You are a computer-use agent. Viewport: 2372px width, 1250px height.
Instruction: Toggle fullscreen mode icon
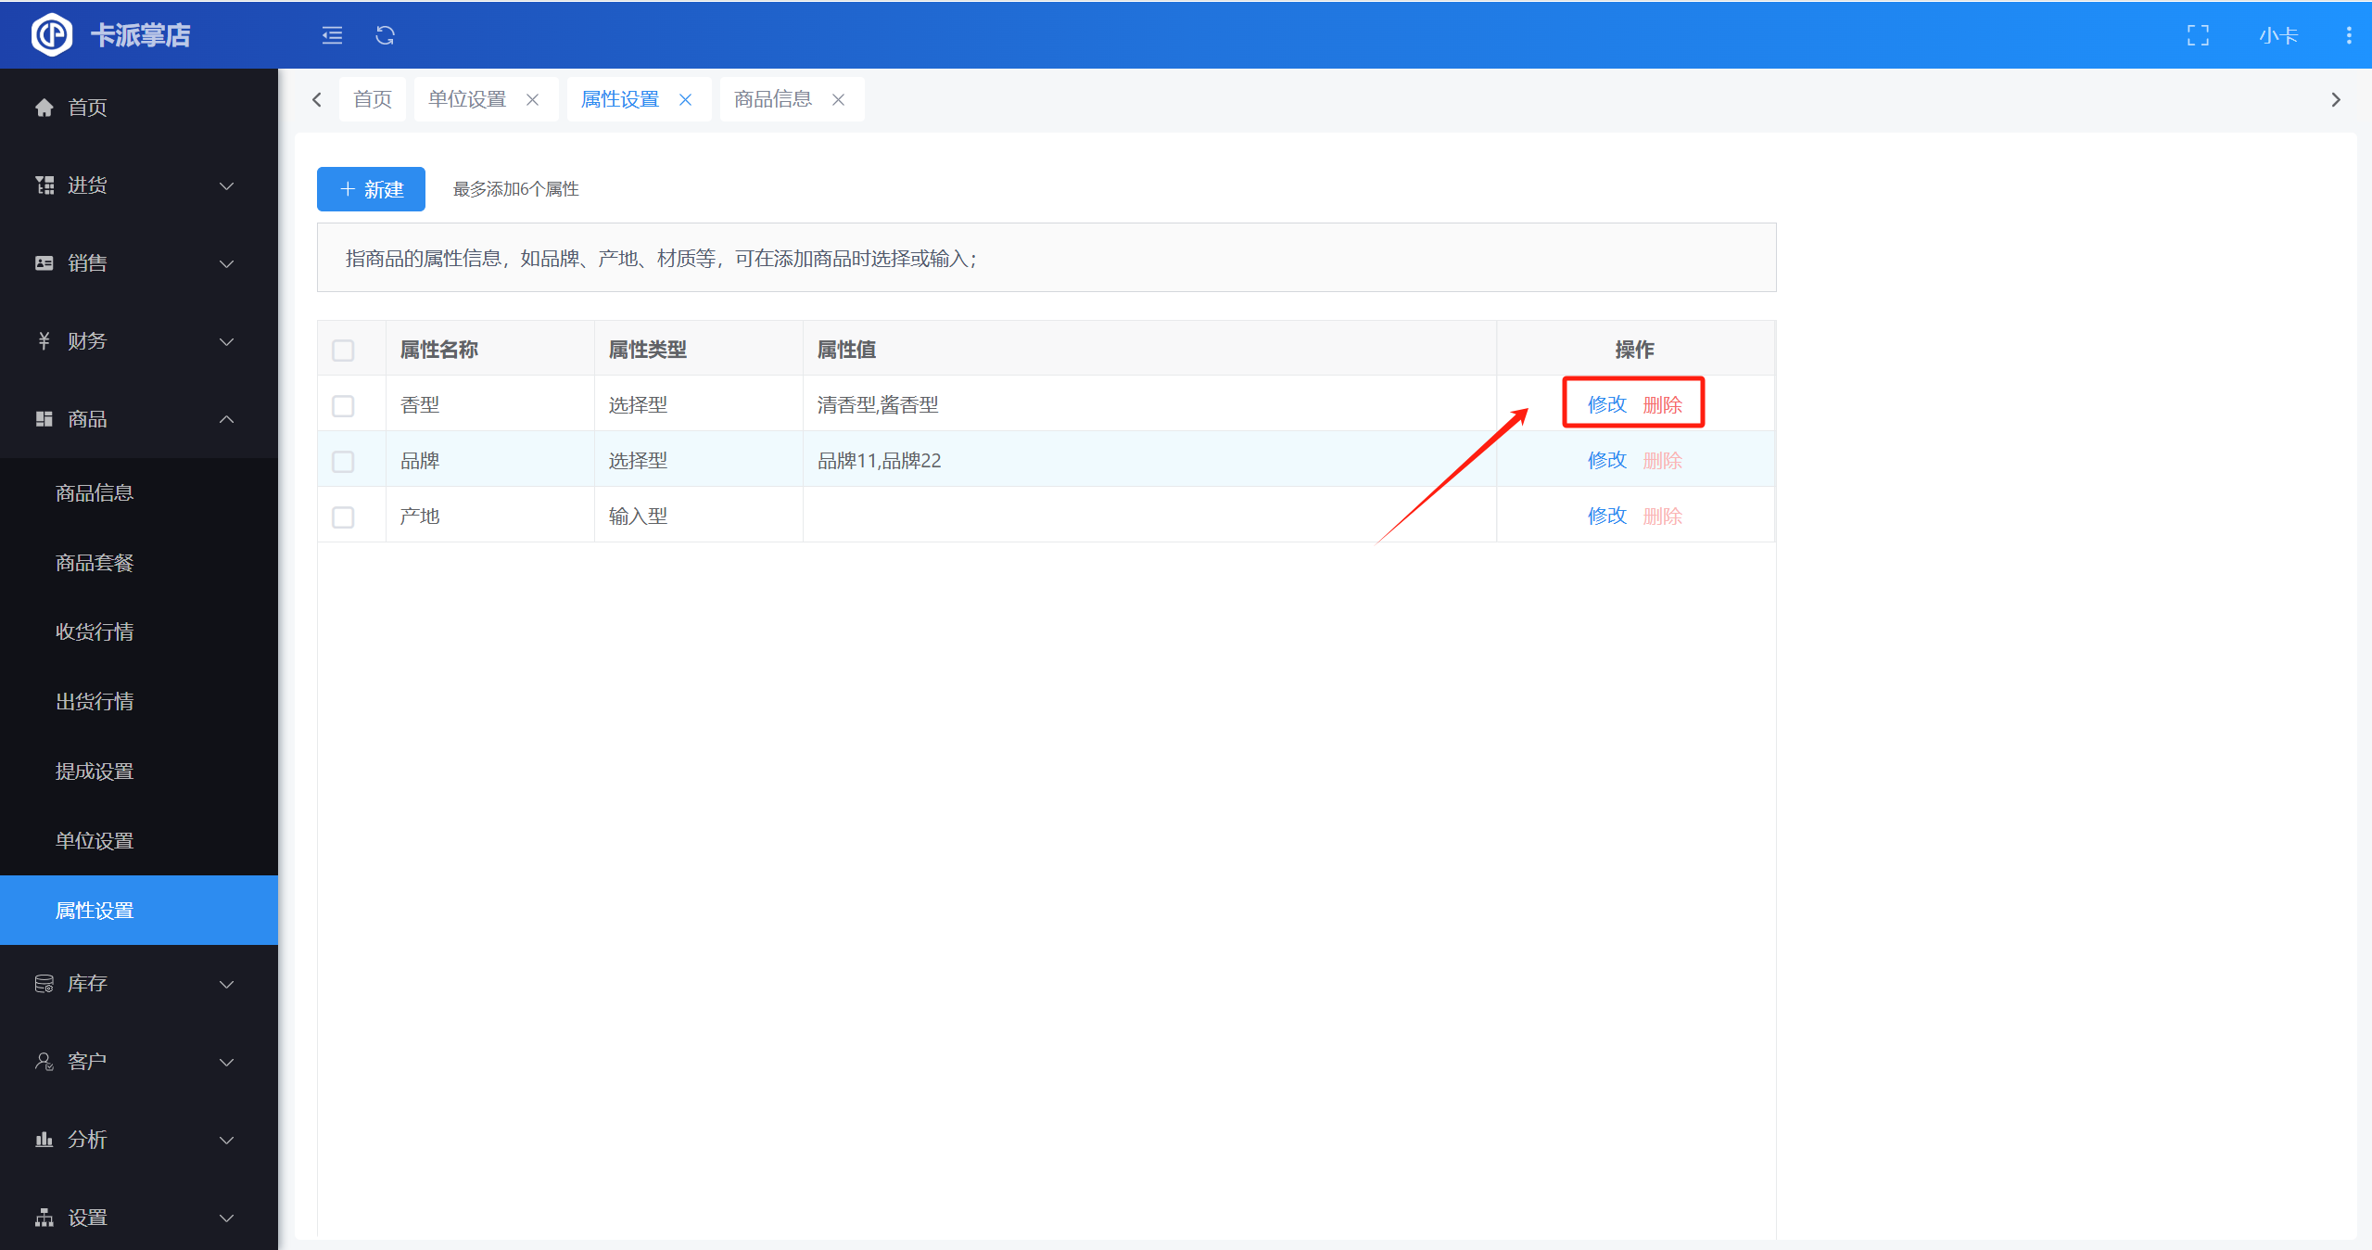(x=2198, y=35)
